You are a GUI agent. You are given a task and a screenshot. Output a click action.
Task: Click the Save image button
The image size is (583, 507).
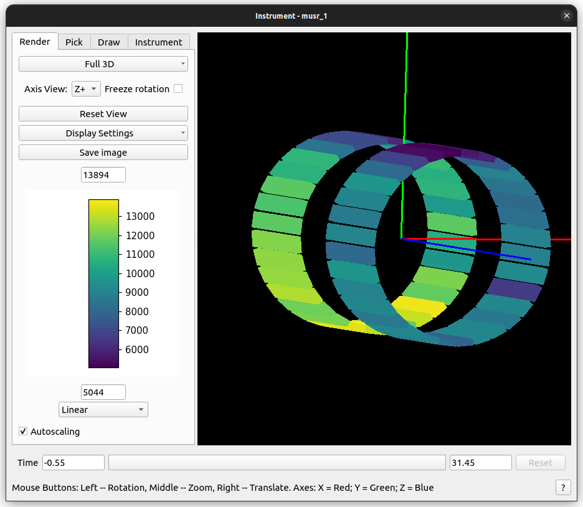click(x=103, y=153)
